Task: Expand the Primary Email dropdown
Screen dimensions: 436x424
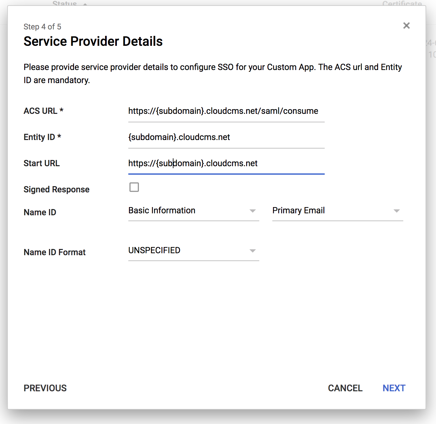Action: click(337, 211)
